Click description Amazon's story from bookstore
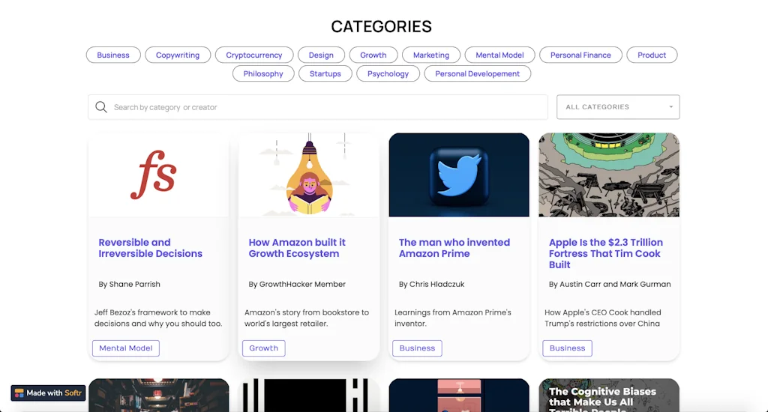Screen dimensions: 768x412 (x=307, y=318)
